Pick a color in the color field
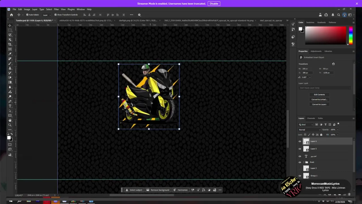This screenshot has width=362, height=204. (x=325, y=35)
